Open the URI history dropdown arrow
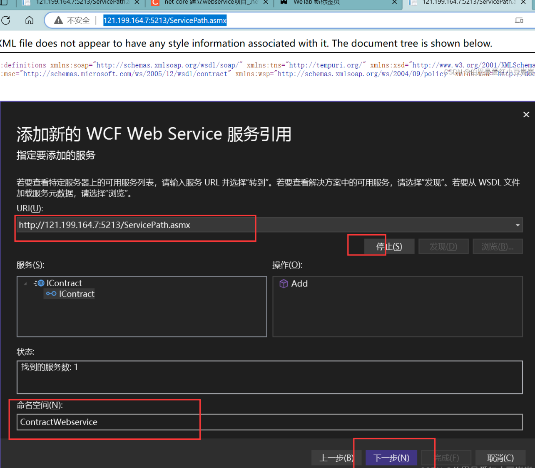 (x=518, y=225)
